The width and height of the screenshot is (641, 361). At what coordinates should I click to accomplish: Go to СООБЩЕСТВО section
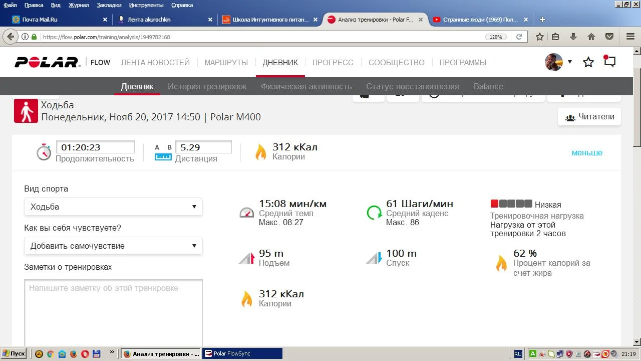tap(397, 63)
